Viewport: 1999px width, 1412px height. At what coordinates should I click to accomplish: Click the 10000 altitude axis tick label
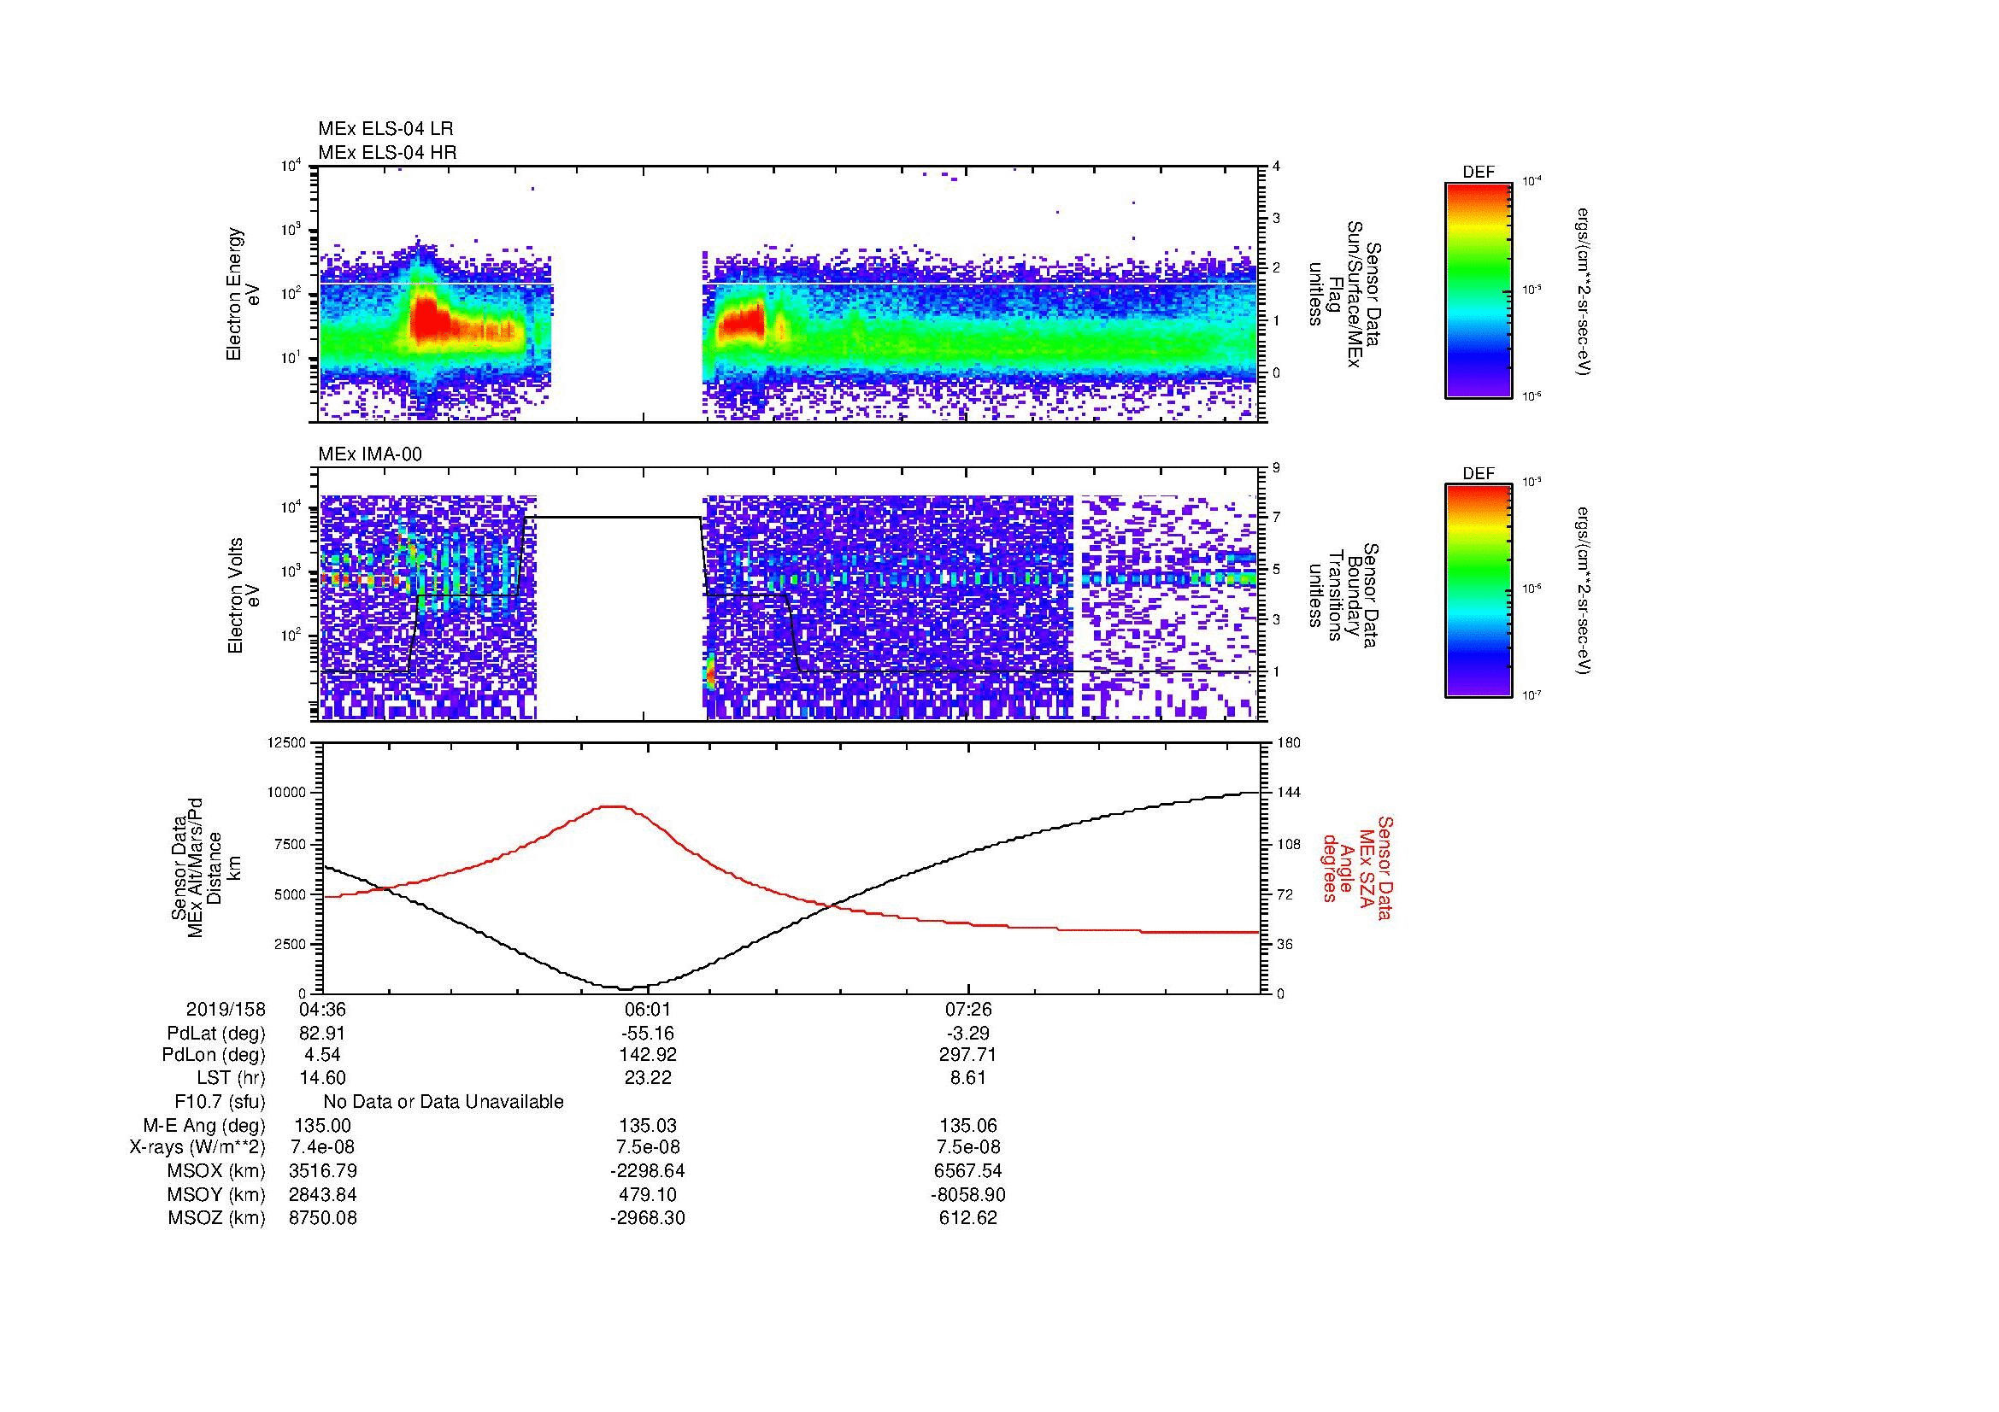pos(286,793)
